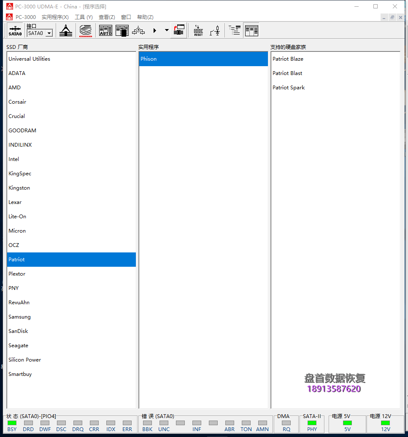
Task: Click the compass-tower toolbar icon
Action: click(66, 31)
